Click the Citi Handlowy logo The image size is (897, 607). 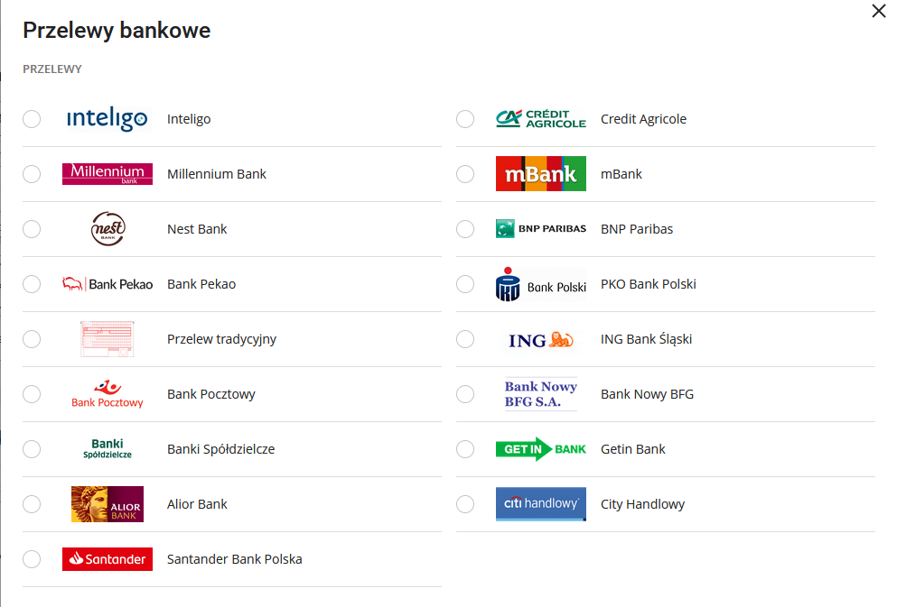tap(540, 503)
